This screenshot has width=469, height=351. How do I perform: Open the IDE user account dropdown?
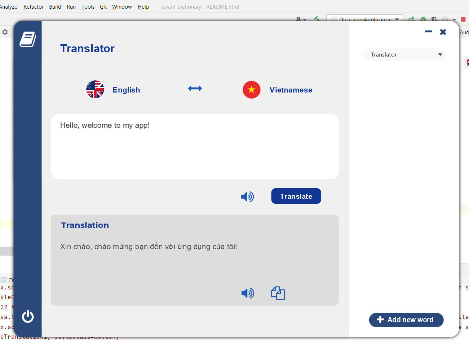tap(301, 19)
